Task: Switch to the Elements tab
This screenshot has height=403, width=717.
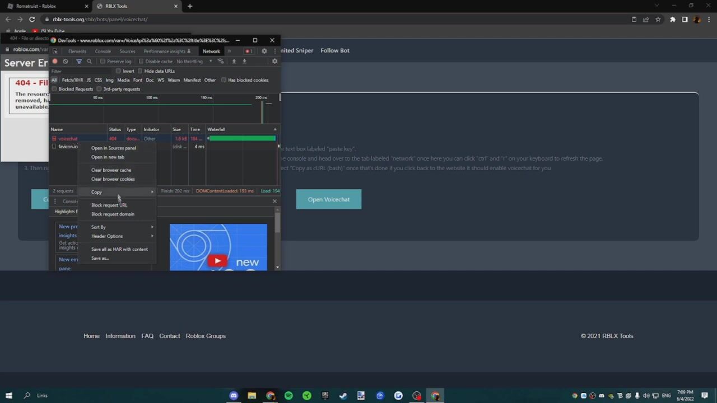Action: pyautogui.click(x=77, y=51)
